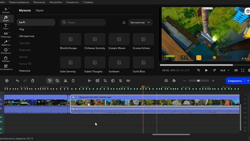This screenshot has width=250, height=141.
Task: Open audio waveform tool in timeline toolbar
Action: pyautogui.click(x=89, y=81)
